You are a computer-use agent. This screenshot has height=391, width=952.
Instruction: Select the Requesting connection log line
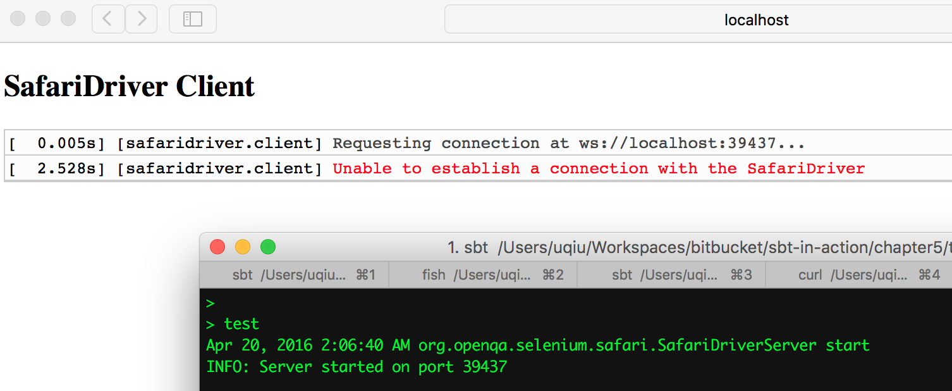click(569, 143)
